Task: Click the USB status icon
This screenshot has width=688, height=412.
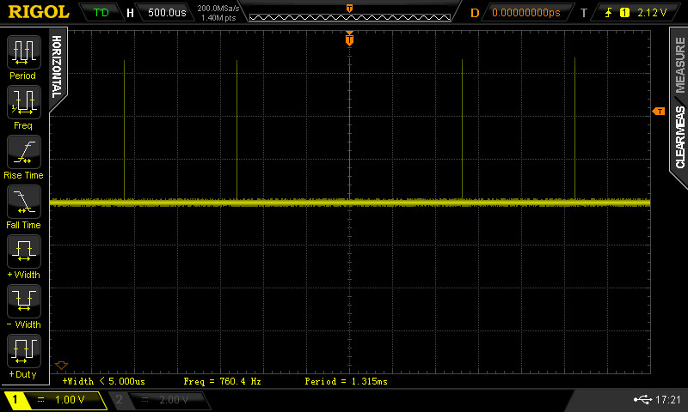Action: (x=642, y=400)
